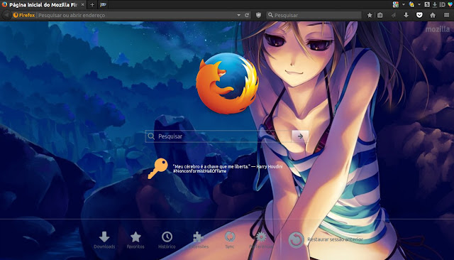This screenshot has height=260, width=454.
Task: Open the Pocket icon in toolbar
Action: point(419,15)
